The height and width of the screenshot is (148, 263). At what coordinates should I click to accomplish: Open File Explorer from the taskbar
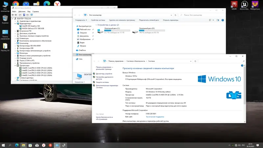tap(23, 145)
